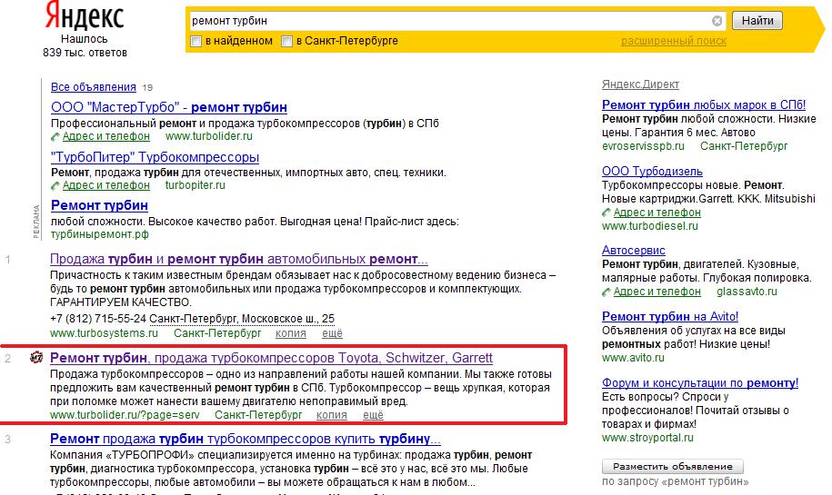Screen dimensions: 832x495
Task: Open "Адрес и телефон" under the ТурбоПитер ad
Action: [106, 185]
